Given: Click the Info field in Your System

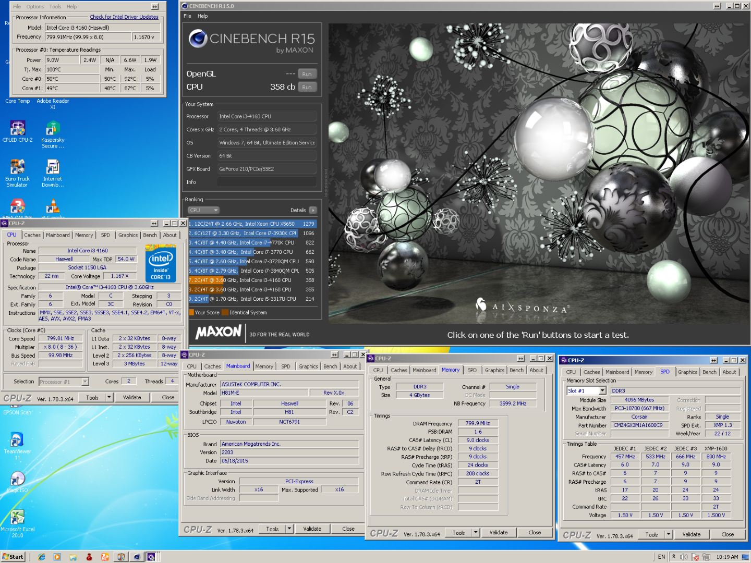Looking at the screenshot, I should [x=267, y=182].
